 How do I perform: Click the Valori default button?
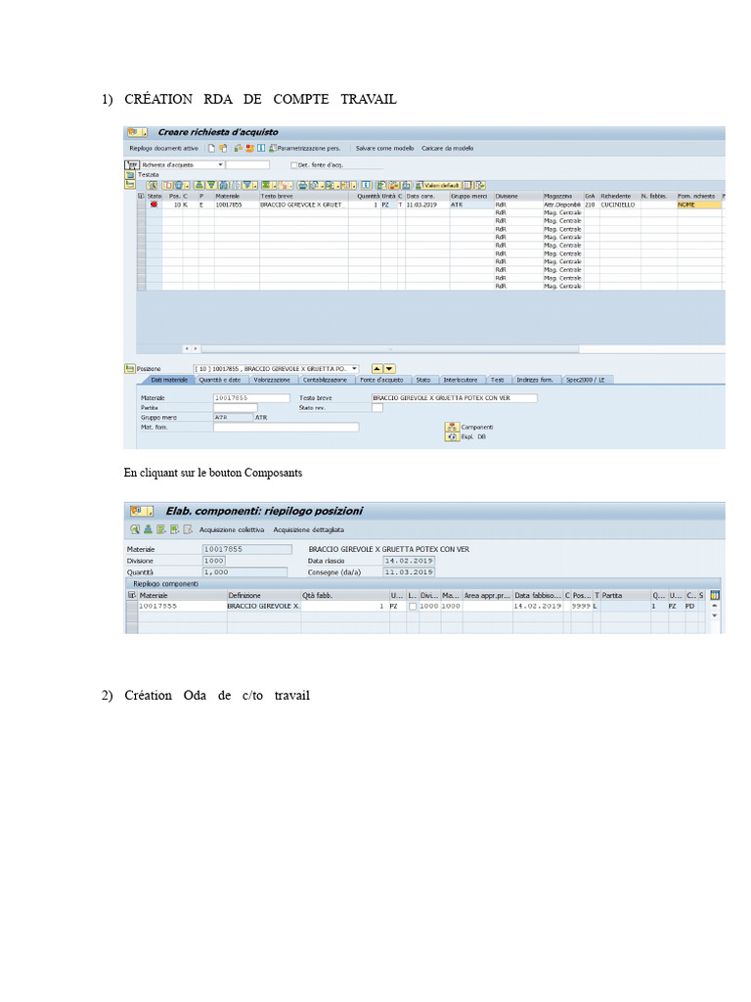point(438,185)
